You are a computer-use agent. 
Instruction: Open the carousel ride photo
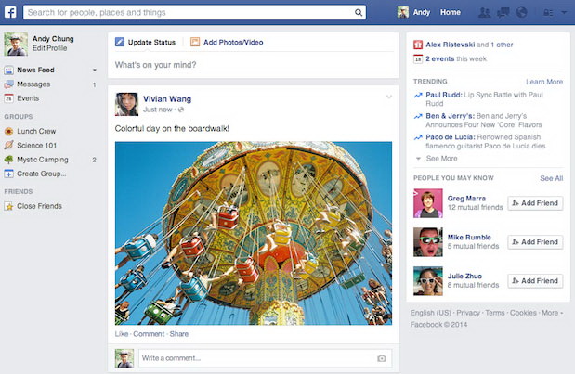pos(254,233)
